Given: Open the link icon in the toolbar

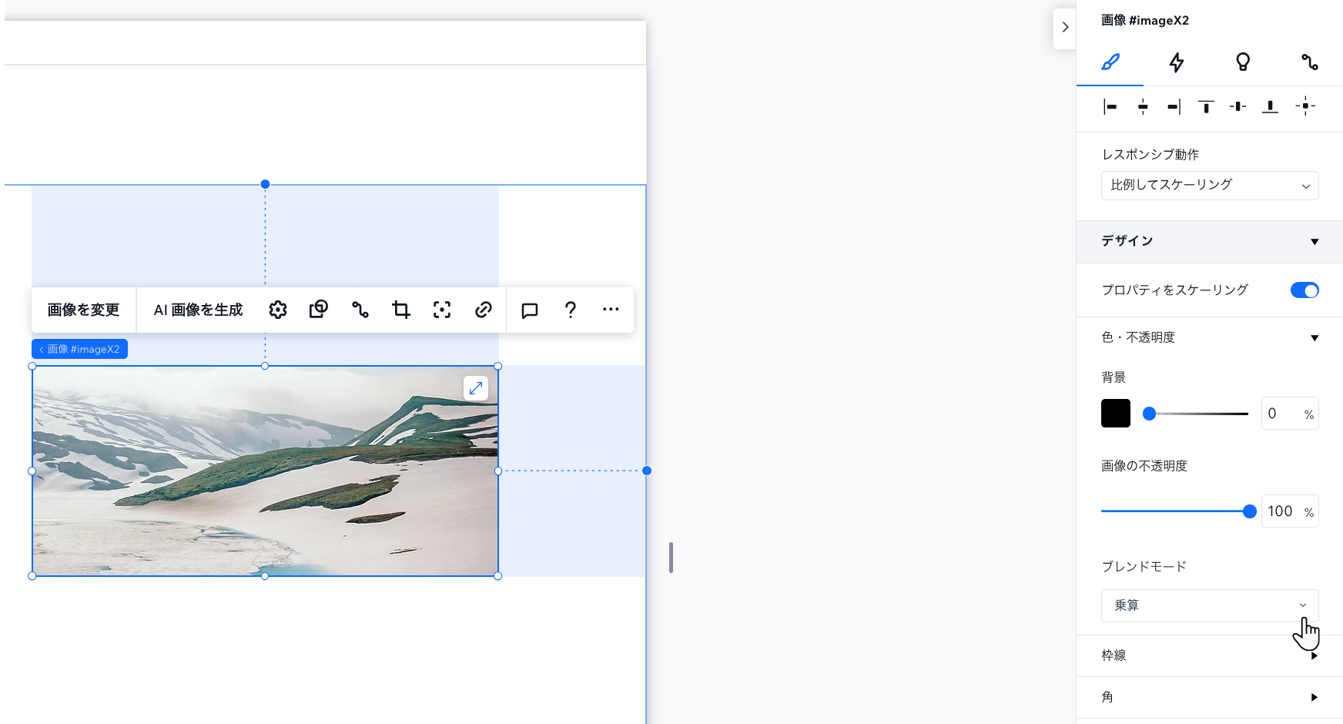Looking at the screenshot, I should tap(484, 310).
